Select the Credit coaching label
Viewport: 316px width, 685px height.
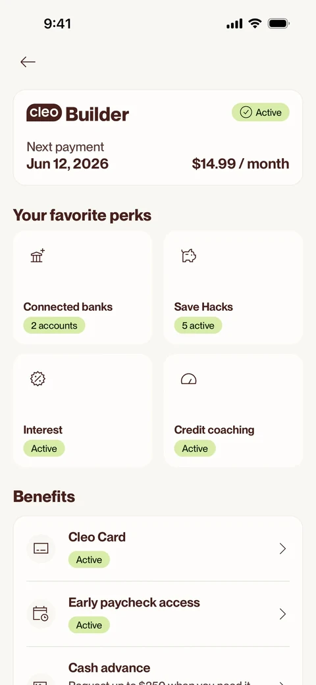pos(214,430)
